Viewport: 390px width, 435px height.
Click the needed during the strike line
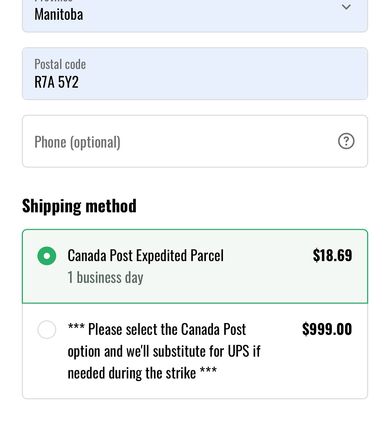click(x=142, y=373)
